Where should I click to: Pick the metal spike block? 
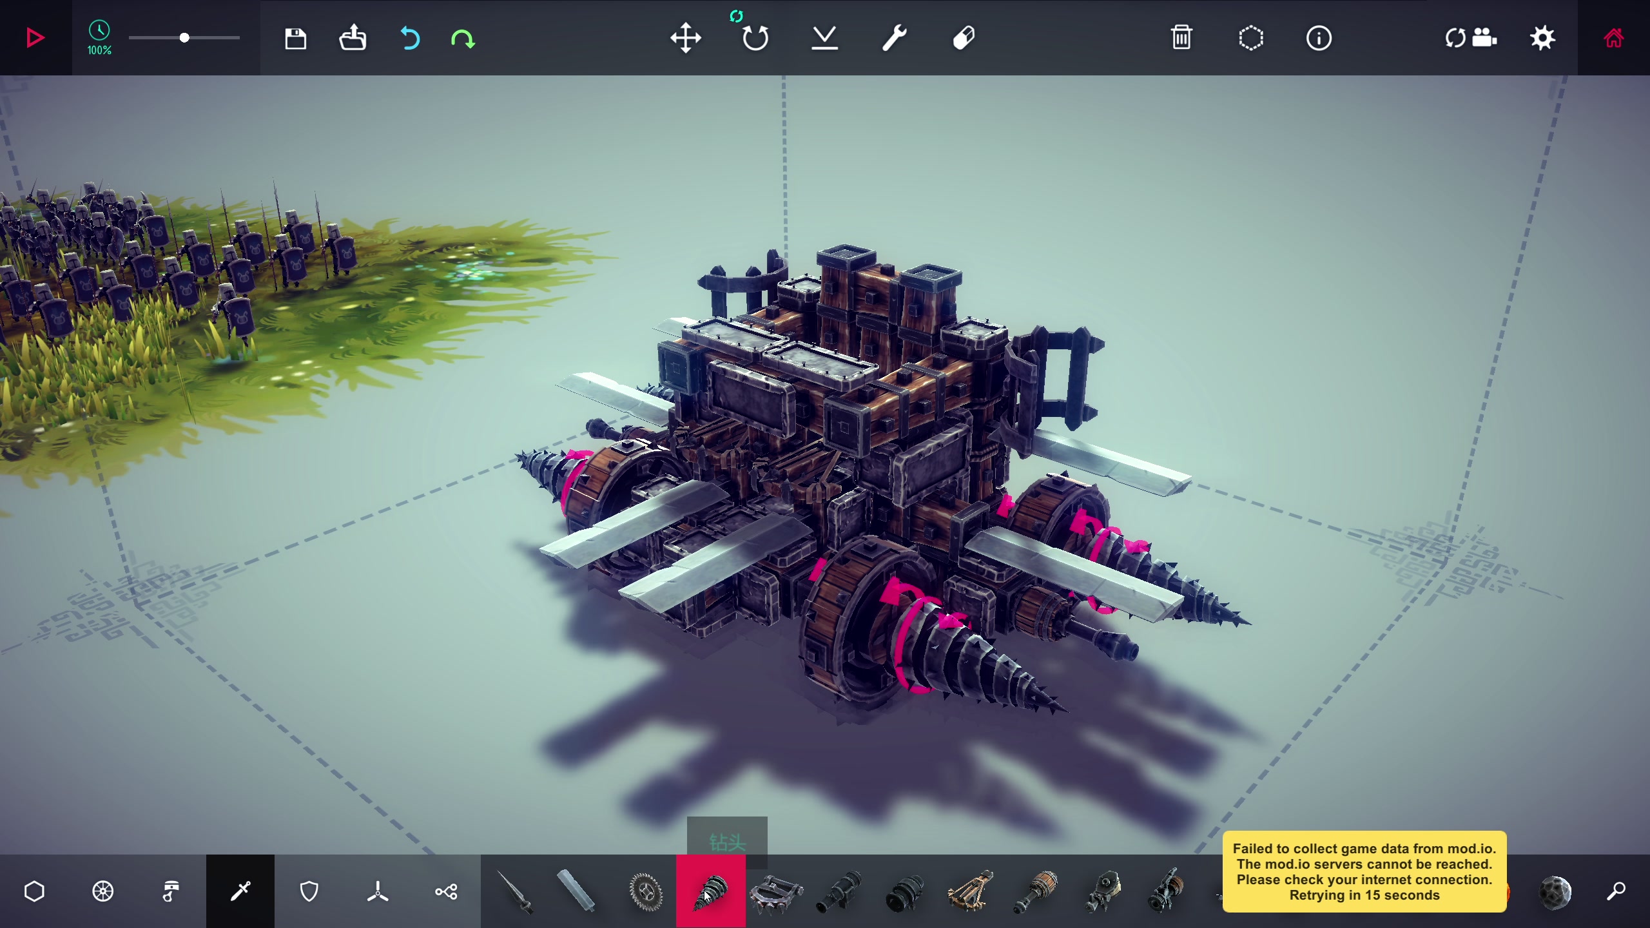[516, 892]
